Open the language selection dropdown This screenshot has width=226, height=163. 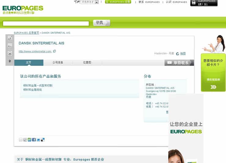click(90, 2)
